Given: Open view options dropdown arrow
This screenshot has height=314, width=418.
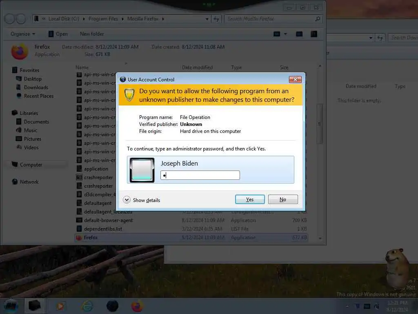Looking at the screenshot, I should point(285,34).
